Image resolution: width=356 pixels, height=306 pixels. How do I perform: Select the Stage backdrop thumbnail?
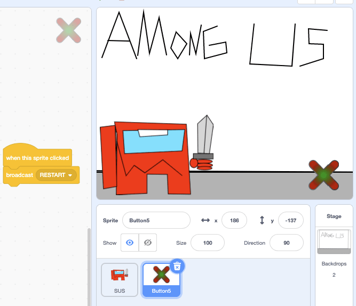[x=334, y=241]
